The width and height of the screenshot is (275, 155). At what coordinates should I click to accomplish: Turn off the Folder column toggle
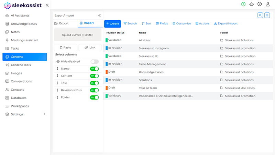(94, 97)
